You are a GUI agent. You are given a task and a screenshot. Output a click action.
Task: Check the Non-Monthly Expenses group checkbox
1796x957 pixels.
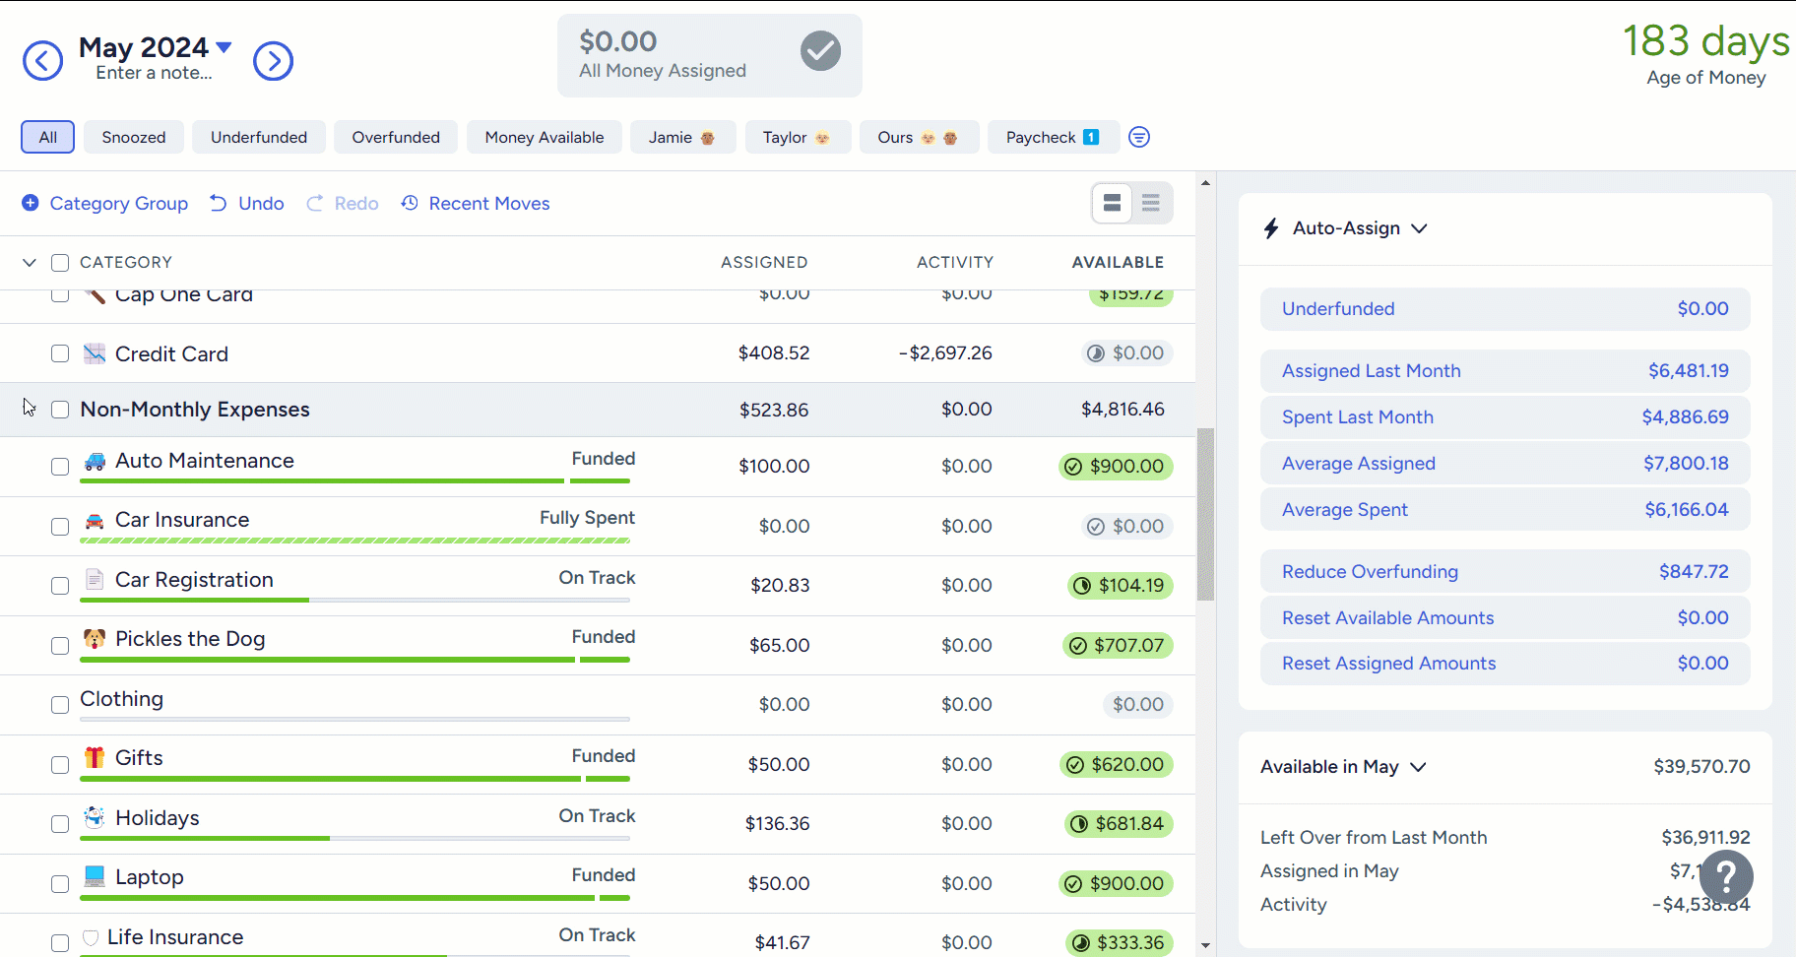click(60, 410)
